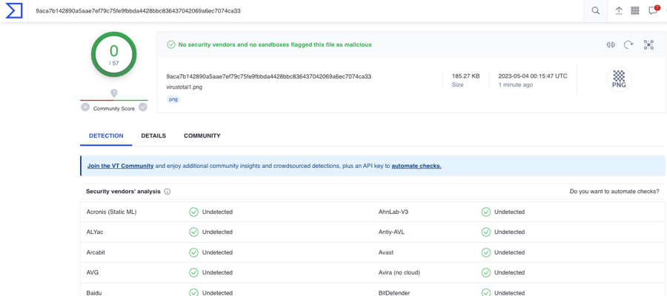Switch to the DETAILS tab

(153, 136)
